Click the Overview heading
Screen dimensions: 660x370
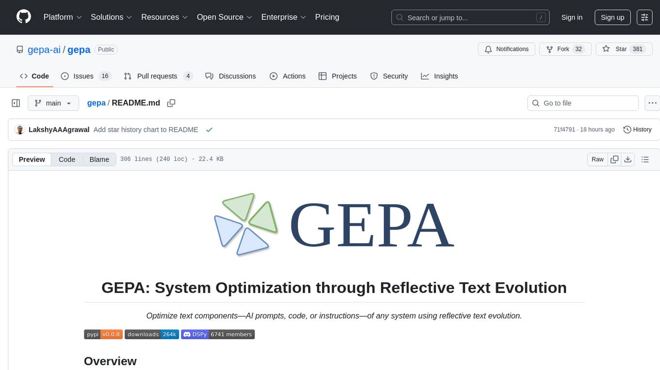click(x=110, y=361)
